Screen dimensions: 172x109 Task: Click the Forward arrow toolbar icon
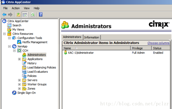pos(10,15)
